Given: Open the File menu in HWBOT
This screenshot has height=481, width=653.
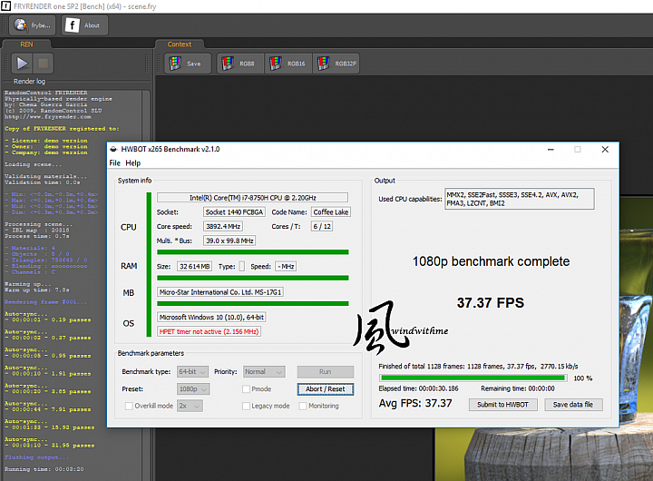Looking at the screenshot, I should click(114, 163).
